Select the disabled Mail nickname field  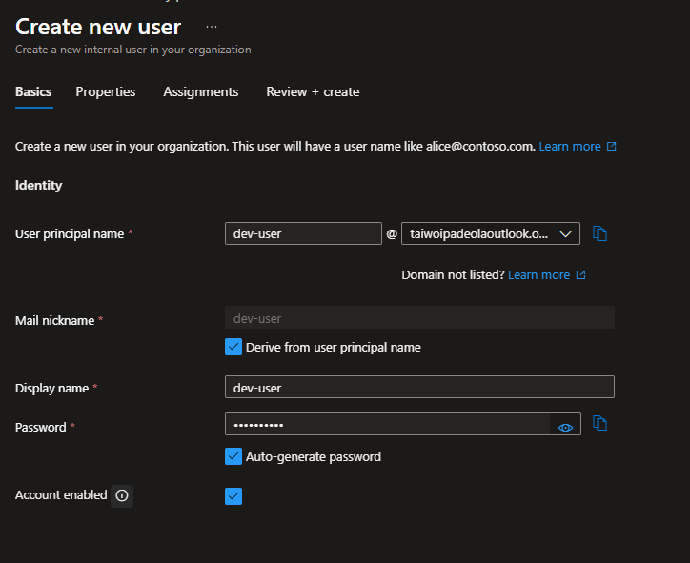tap(419, 317)
